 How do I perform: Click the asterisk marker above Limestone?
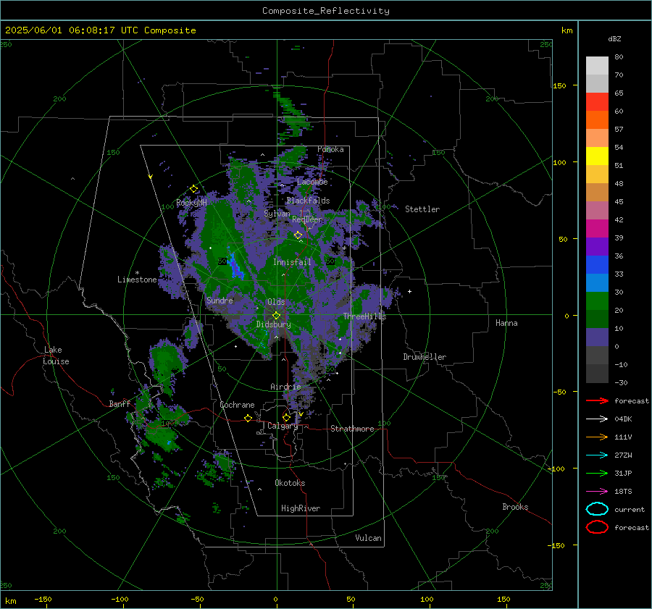click(x=138, y=273)
